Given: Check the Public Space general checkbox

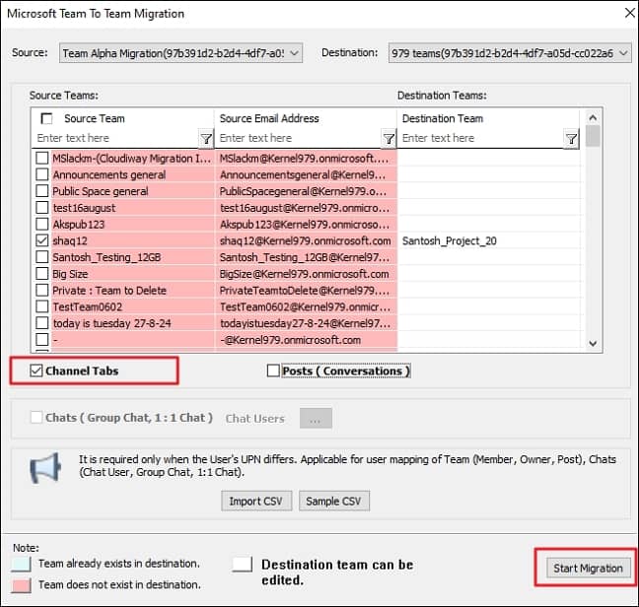Looking at the screenshot, I should pos(42,191).
